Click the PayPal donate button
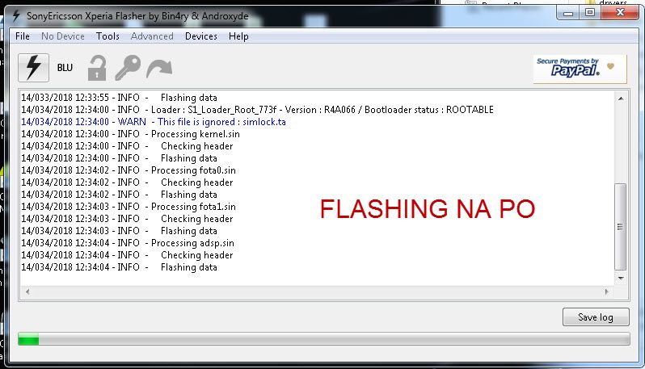Viewport: 645px width, 369px height. coord(580,69)
